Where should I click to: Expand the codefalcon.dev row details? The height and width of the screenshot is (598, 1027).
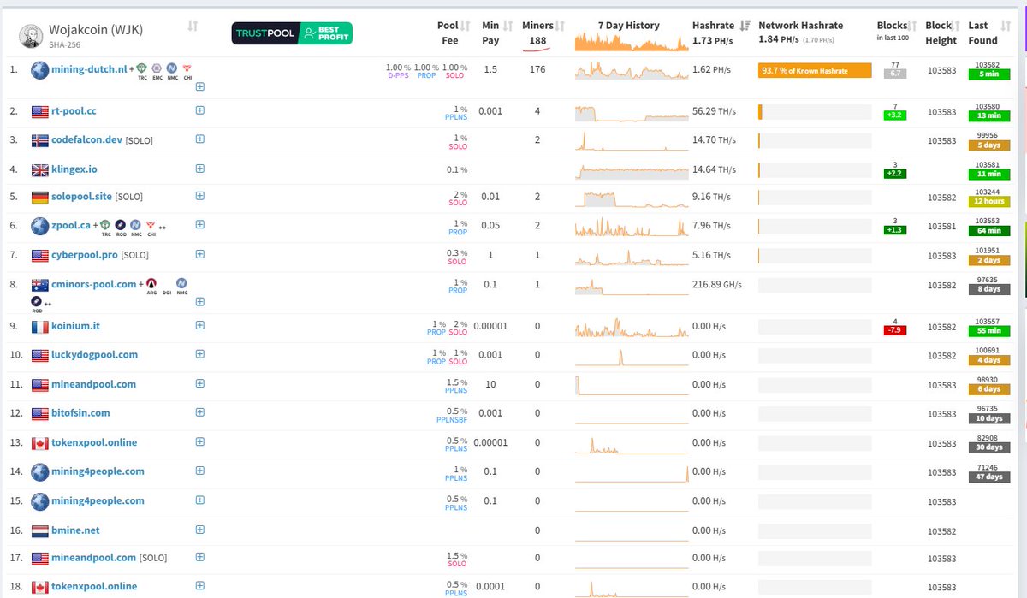pyautogui.click(x=199, y=139)
